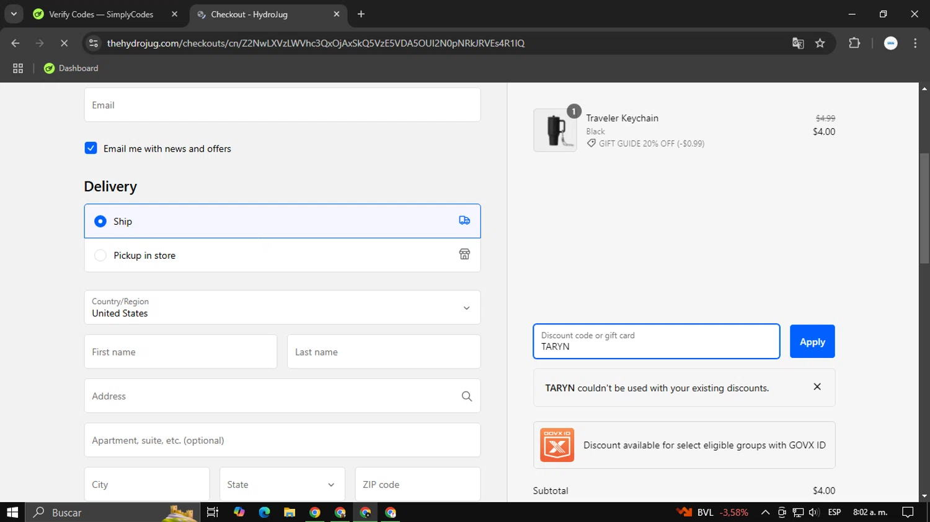Open Microsoft Edge from the taskbar
Screen dimensions: 930x522
pos(264,512)
